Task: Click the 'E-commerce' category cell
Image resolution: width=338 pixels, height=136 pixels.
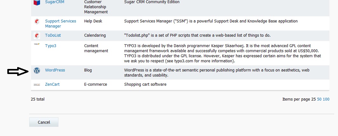Action: pyautogui.click(x=96, y=84)
